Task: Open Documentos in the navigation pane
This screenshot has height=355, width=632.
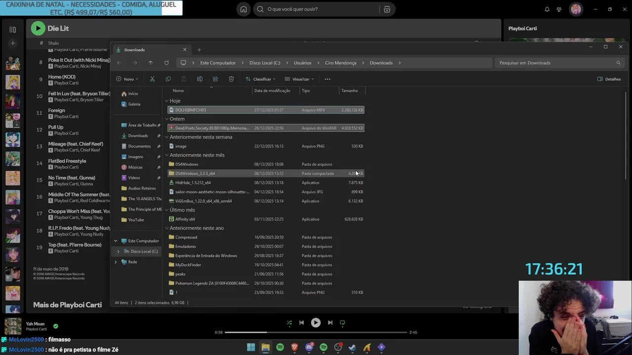Action: 139,146
